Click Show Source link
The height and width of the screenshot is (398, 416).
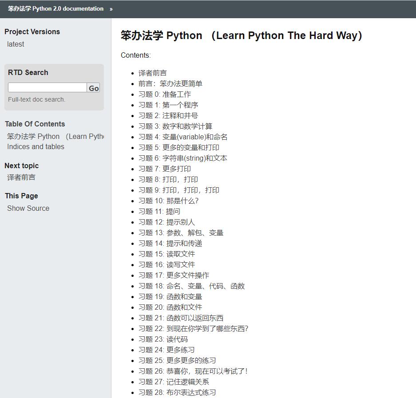[28, 208]
